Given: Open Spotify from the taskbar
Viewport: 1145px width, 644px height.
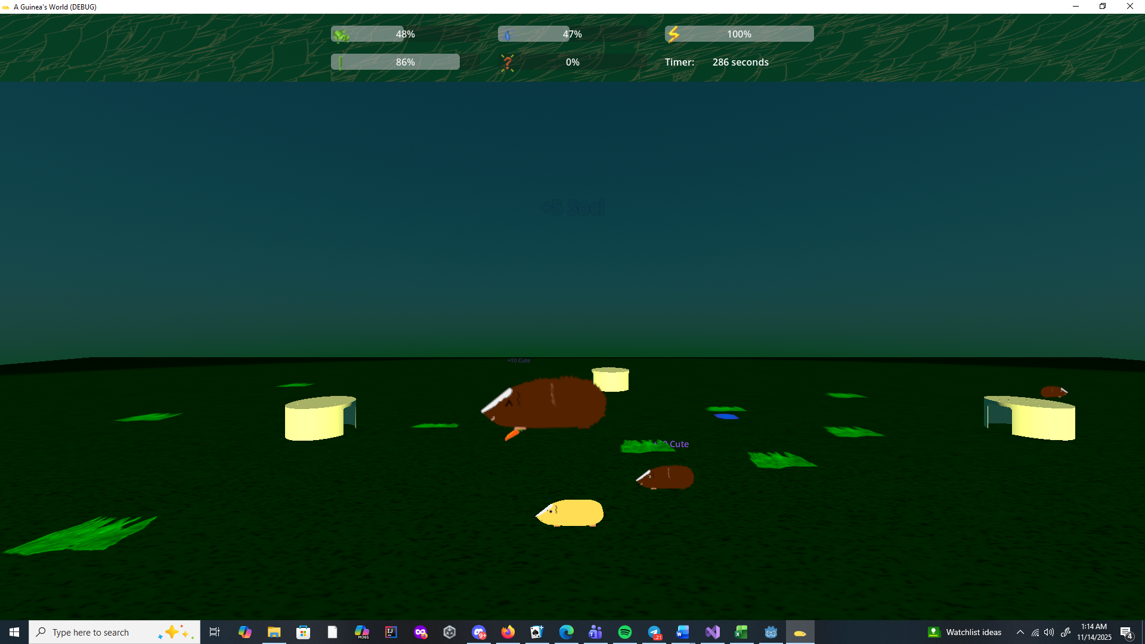Looking at the screenshot, I should pos(624,632).
